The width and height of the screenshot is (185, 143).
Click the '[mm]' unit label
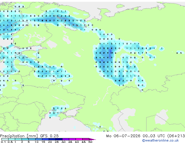pos(32,136)
